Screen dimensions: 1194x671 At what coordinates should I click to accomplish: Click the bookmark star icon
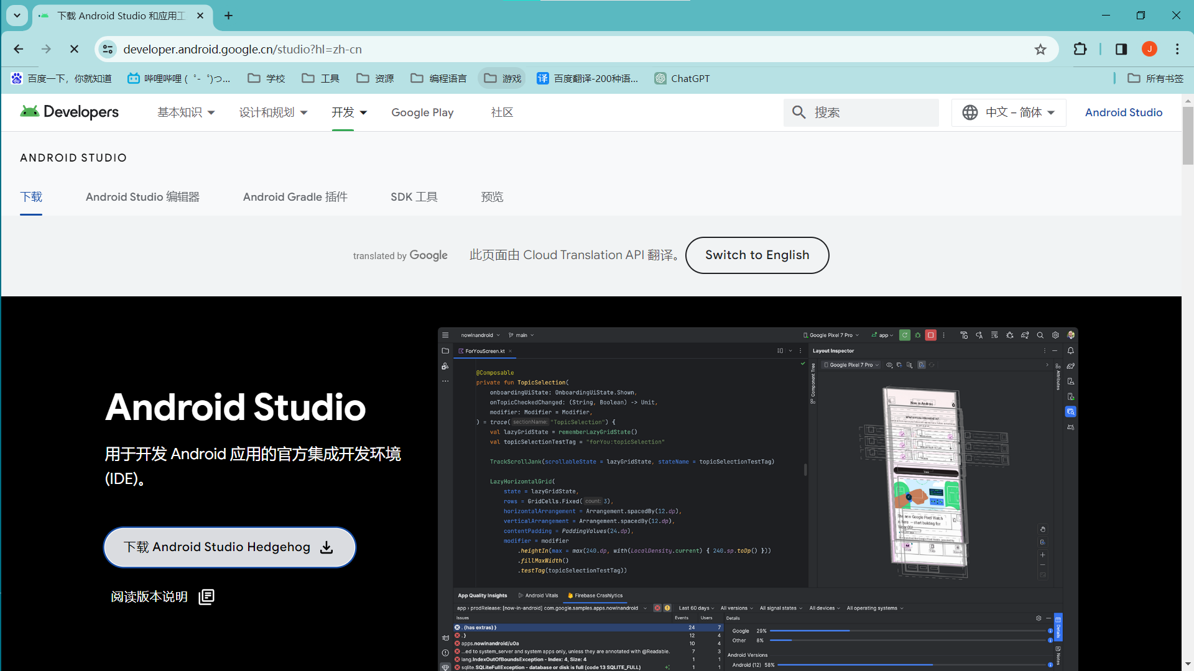[1040, 49]
